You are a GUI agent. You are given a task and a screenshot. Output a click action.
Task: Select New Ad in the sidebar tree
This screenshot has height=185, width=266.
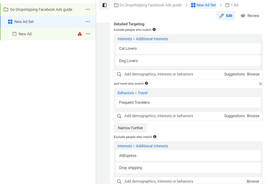click(x=25, y=34)
